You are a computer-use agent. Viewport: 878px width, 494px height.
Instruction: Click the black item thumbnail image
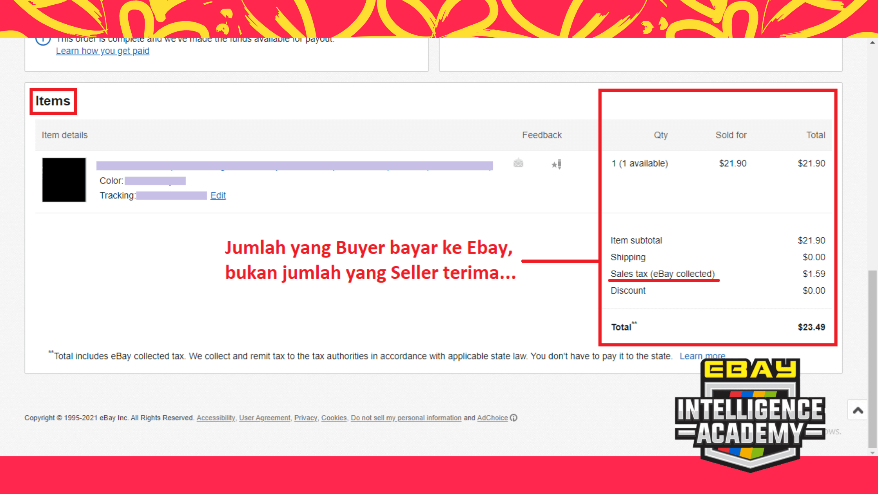click(64, 180)
